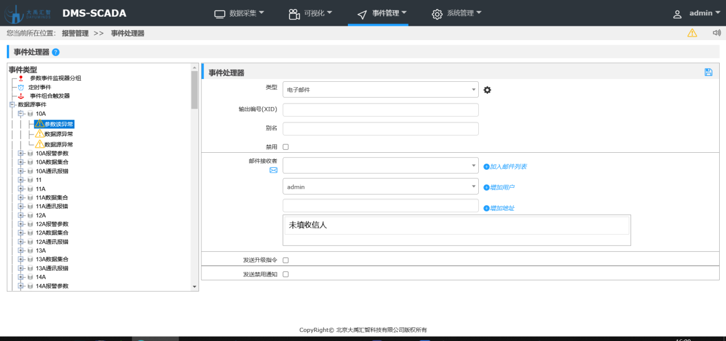Click the monitor icon of 数据采集
The width and height of the screenshot is (726, 341).
(220, 14)
